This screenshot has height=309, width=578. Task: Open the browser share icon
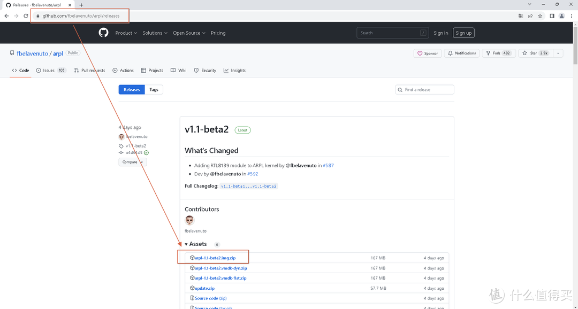click(x=530, y=16)
